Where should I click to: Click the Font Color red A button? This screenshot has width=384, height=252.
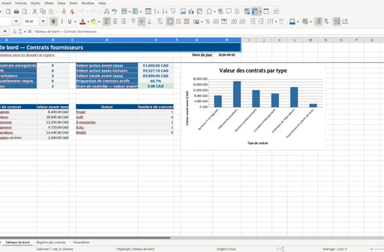(83, 22)
